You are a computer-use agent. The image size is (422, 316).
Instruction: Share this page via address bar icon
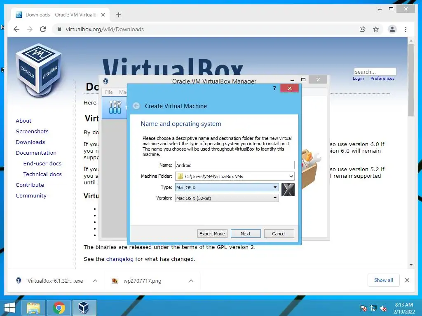pos(363,29)
